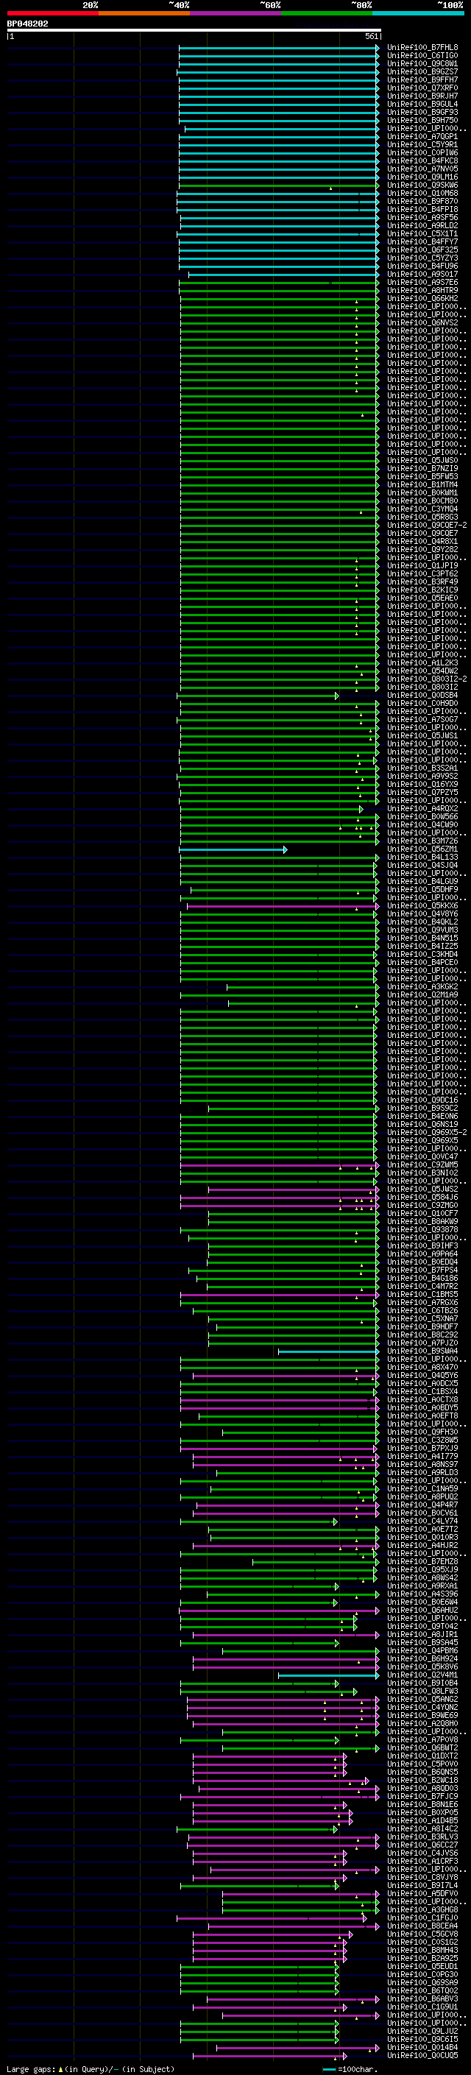The image size is (471, 2075).
Task: Select hit label UniRef100_C5X1T1
Action: (x=422, y=233)
